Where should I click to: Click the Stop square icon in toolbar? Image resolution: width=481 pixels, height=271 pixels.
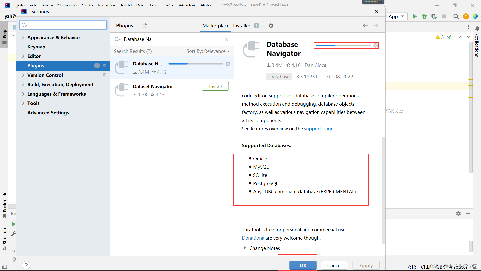444,16
